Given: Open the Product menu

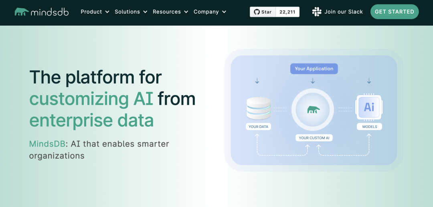Looking at the screenshot, I should pyautogui.click(x=95, y=12).
